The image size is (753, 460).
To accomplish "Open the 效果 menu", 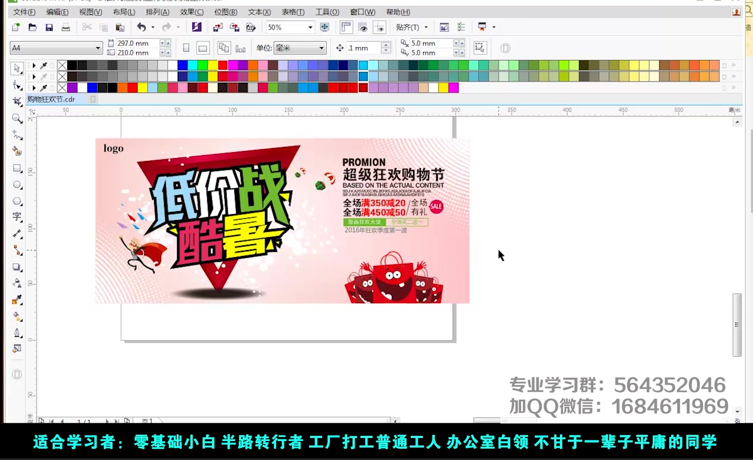I will point(192,12).
